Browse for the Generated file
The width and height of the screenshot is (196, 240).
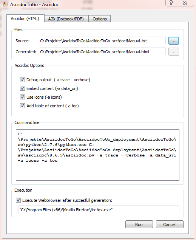click(173, 52)
